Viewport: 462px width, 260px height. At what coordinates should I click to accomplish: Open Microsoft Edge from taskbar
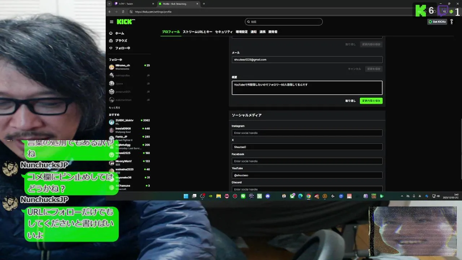pyautogui.click(x=300, y=196)
